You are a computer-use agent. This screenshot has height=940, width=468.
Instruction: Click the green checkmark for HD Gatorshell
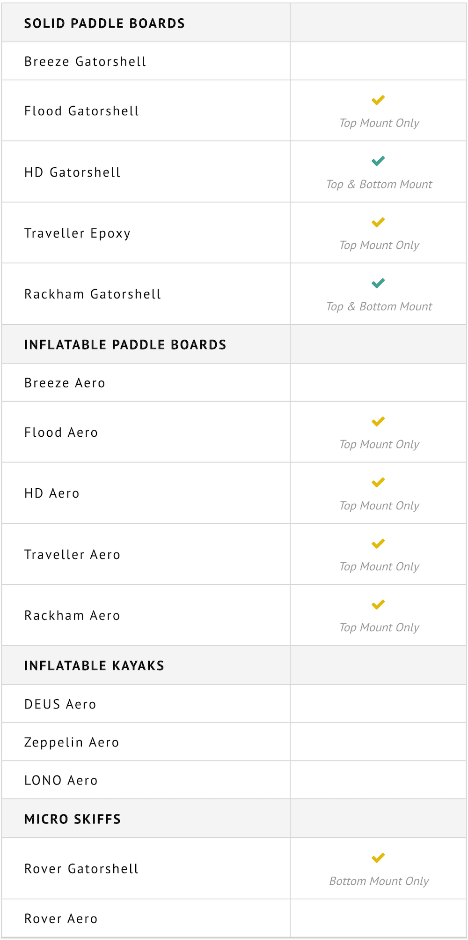[x=378, y=161]
